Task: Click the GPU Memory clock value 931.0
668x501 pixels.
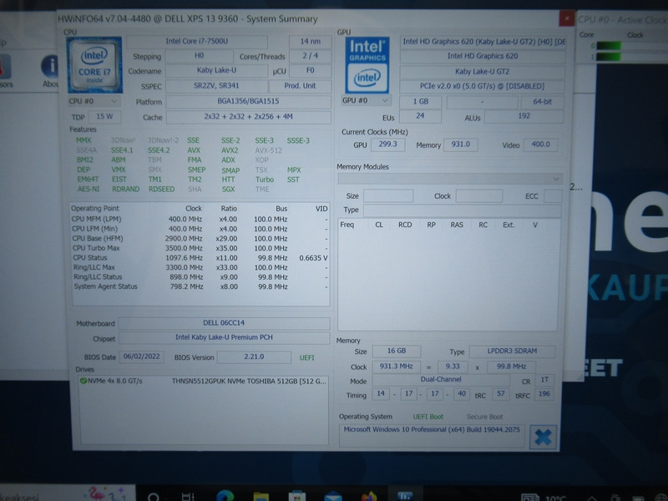Action: click(461, 144)
